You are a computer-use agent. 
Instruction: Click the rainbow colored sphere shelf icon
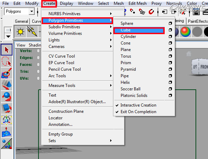point(185,32)
